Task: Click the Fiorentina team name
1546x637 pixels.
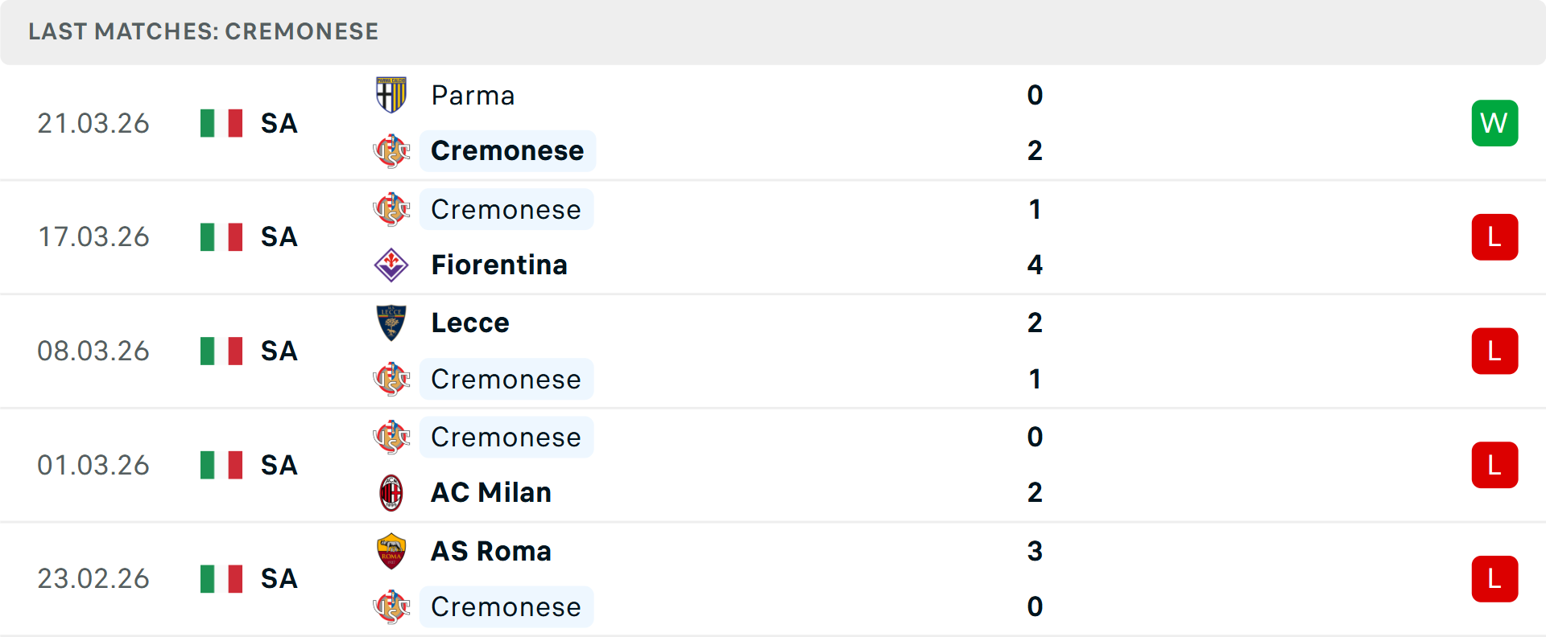Action: point(499,264)
